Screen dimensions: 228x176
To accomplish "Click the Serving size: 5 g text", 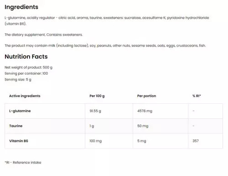I will [18, 80].
